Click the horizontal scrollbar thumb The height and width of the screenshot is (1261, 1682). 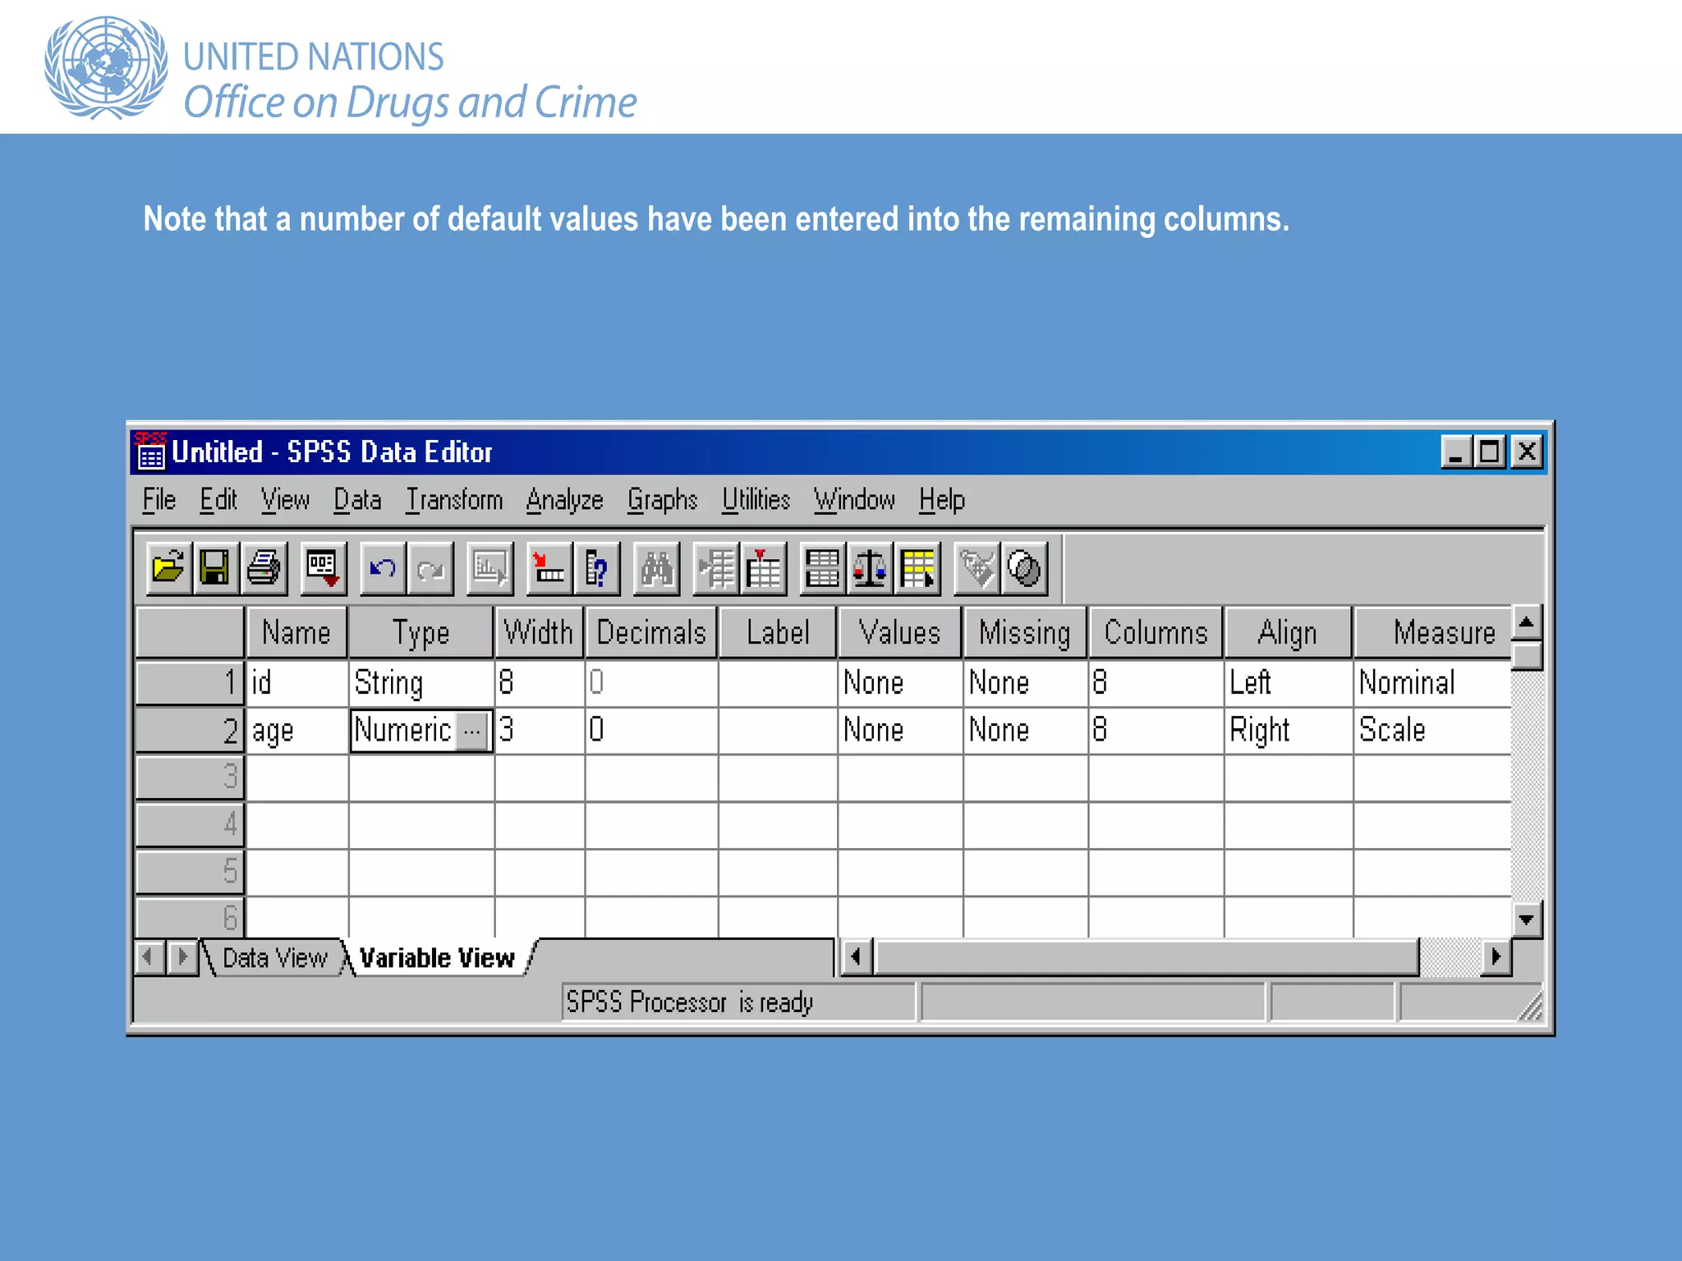(1147, 957)
